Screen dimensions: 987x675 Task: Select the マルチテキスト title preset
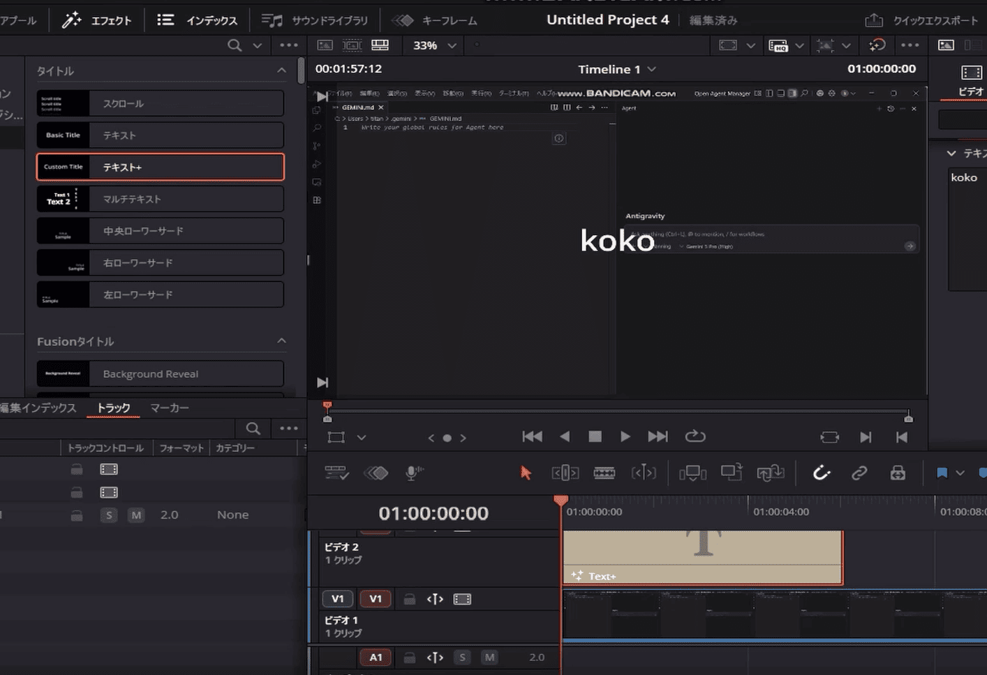(160, 199)
